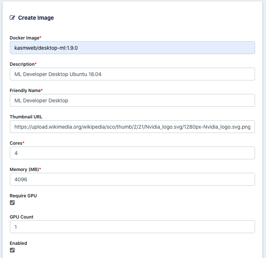266x258 pixels.
Task: Focus the Docker Image input field
Action: click(132, 48)
